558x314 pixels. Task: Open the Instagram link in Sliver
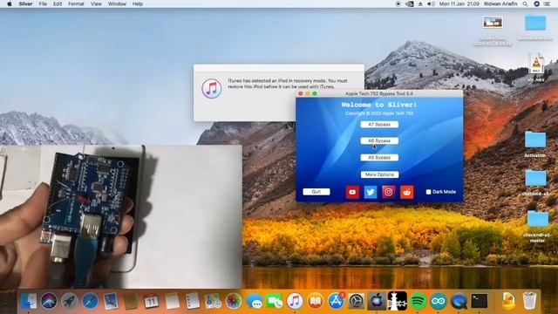(389, 192)
